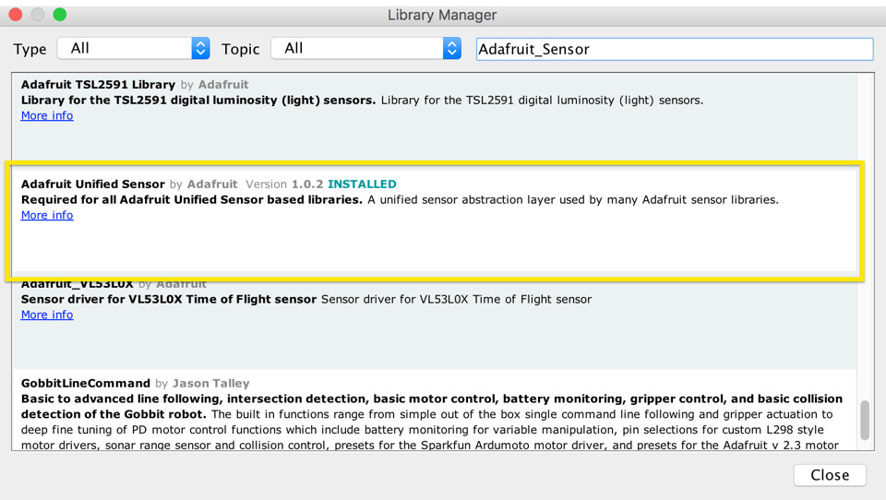
Task: Click the red window close button
Action: coord(16,15)
